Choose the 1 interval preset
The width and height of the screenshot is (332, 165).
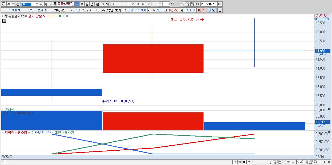click(113, 4)
